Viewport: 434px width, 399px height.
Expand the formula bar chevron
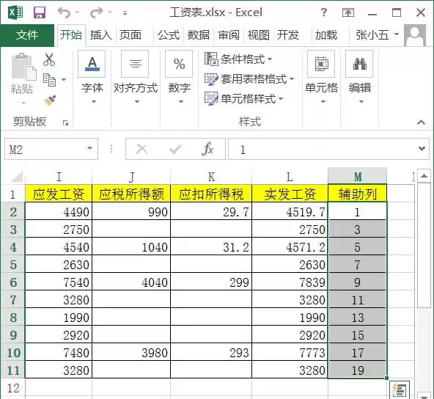[422, 149]
